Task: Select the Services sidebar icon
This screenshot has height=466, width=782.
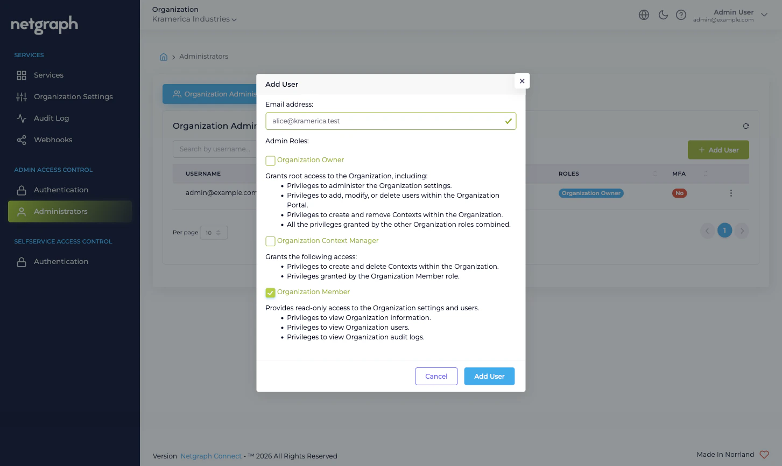Action: click(22, 75)
